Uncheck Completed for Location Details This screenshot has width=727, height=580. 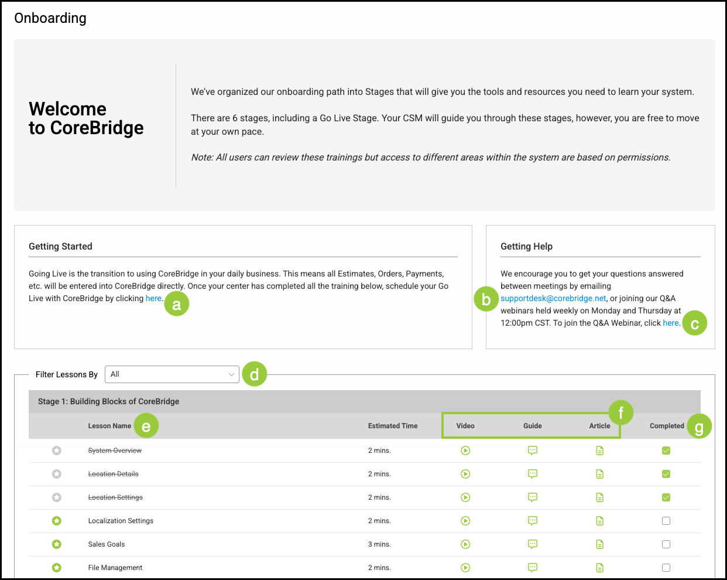click(666, 474)
